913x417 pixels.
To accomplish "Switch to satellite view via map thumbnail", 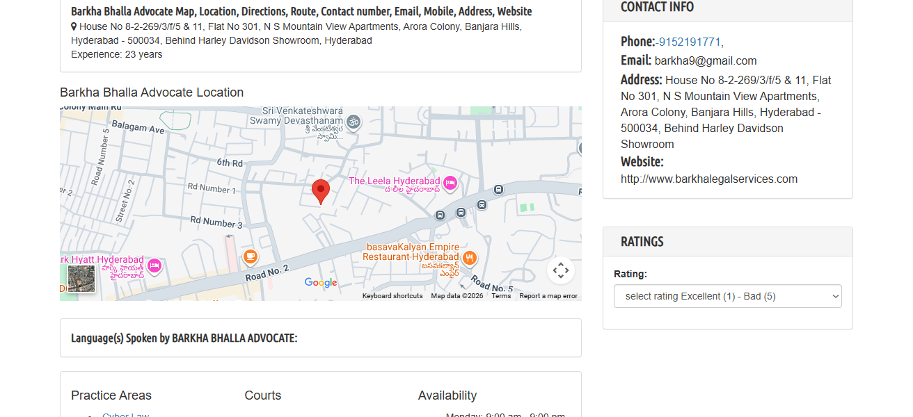I will [81, 279].
